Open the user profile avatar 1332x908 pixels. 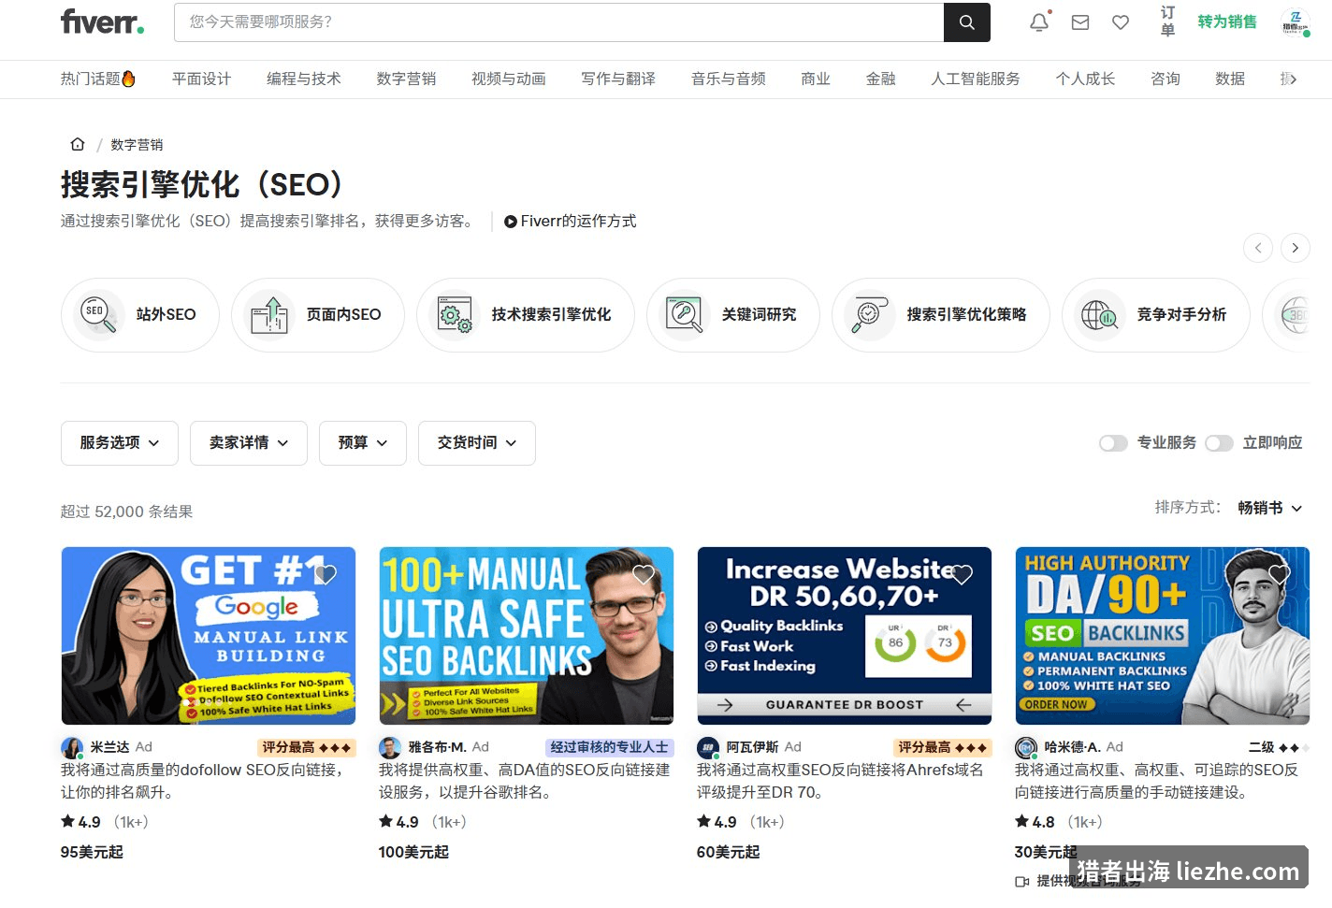pyautogui.click(x=1296, y=22)
